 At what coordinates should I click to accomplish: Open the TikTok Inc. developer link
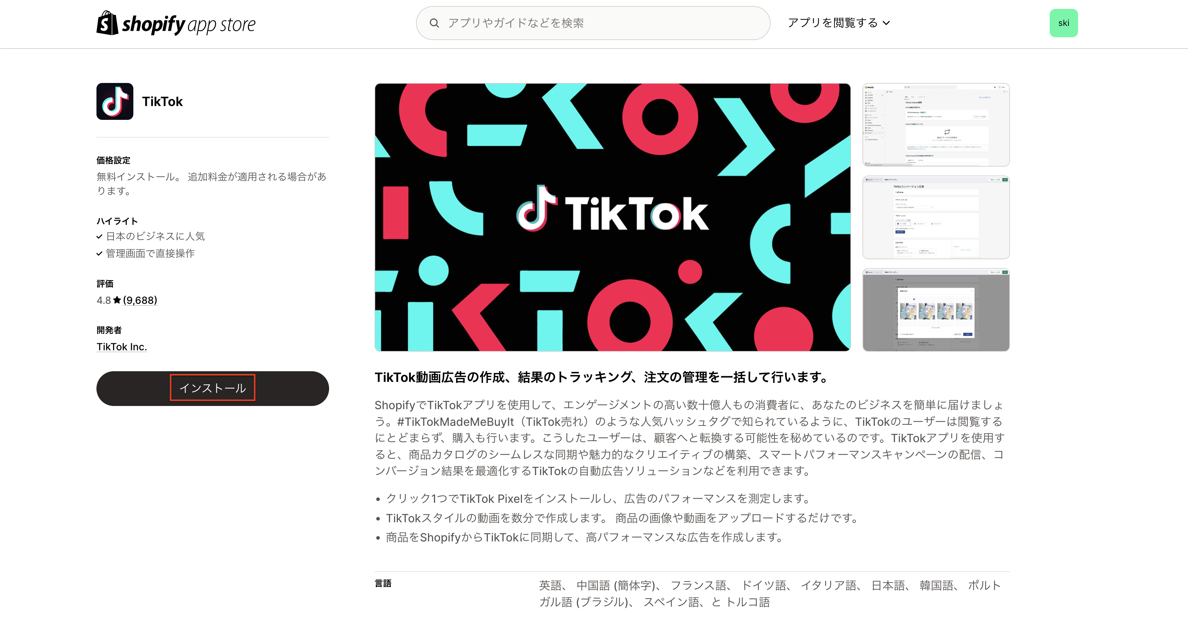(122, 347)
